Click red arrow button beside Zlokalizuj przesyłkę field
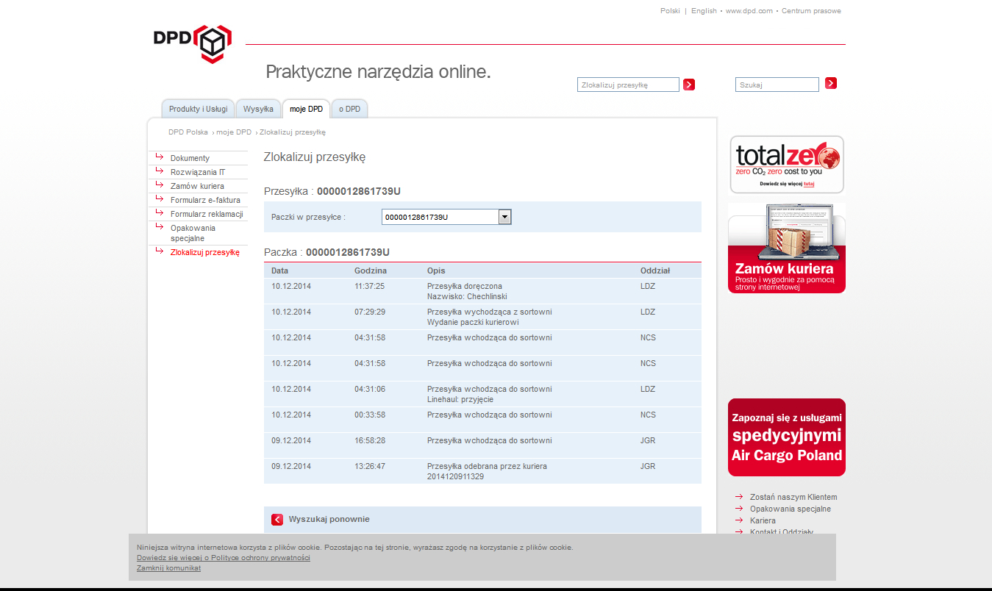Screen dimensions: 992x591 pos(689,85)
